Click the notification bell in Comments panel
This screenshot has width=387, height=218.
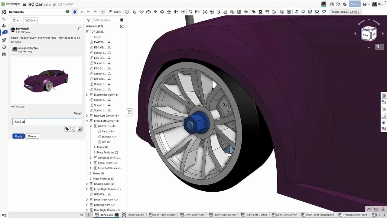point(75,12)
